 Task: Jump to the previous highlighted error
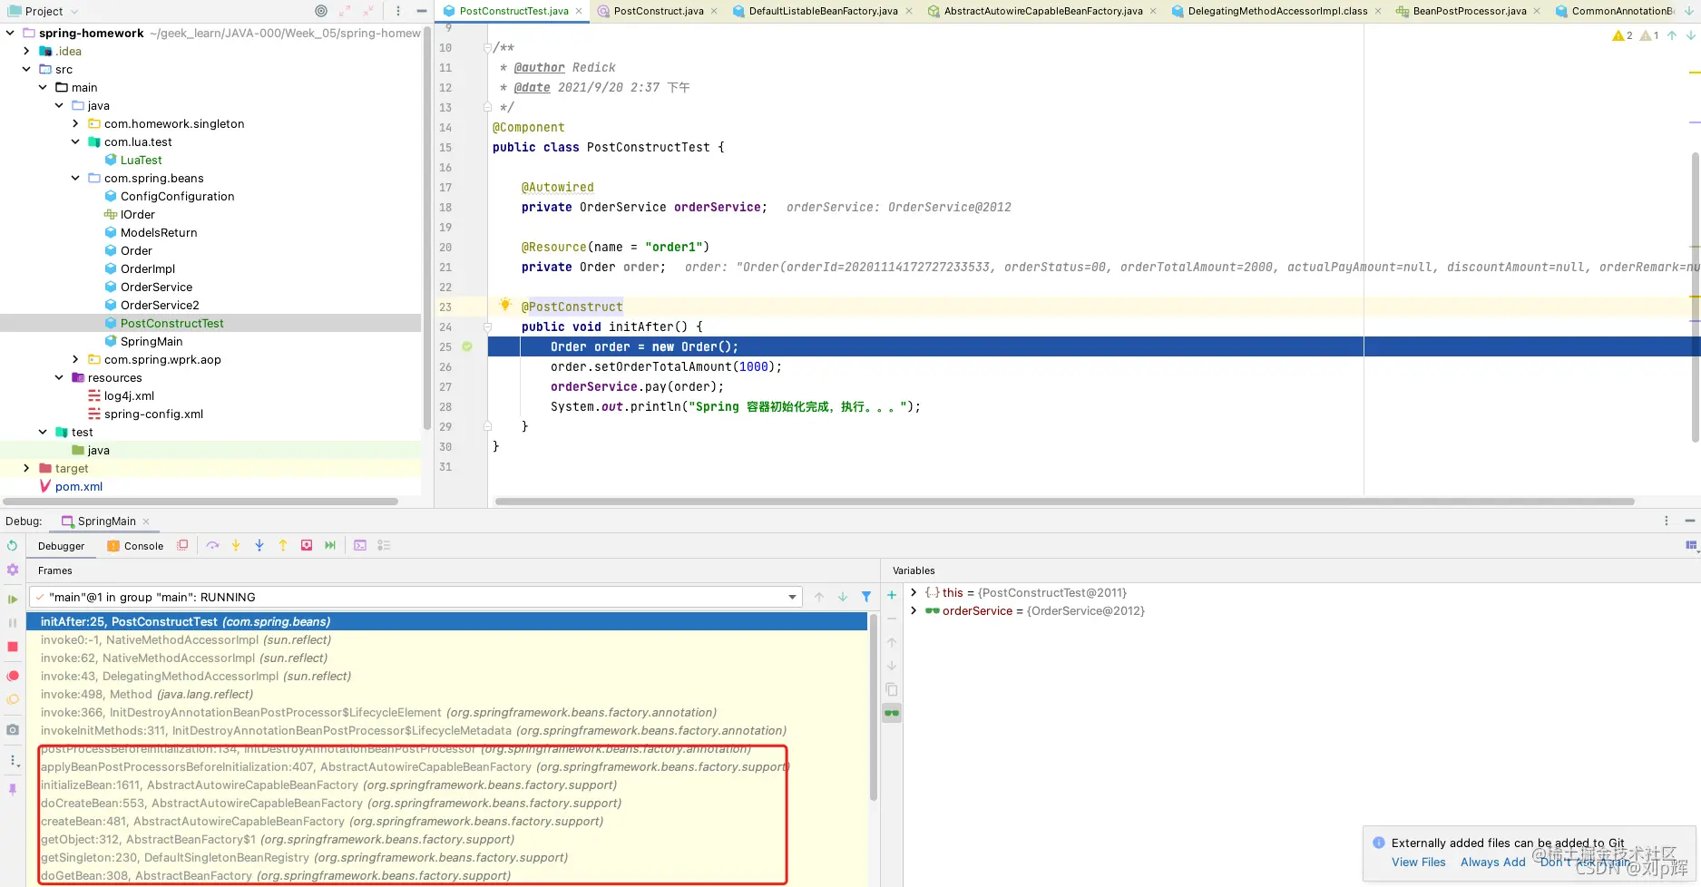point(1672,35)
